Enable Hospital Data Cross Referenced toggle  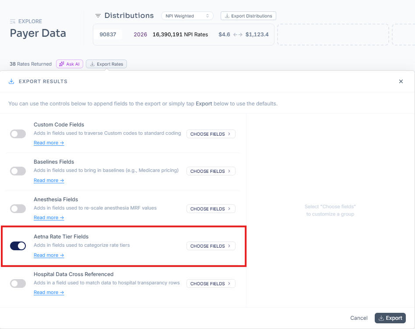pyautogui.click(x=18, y=283)
